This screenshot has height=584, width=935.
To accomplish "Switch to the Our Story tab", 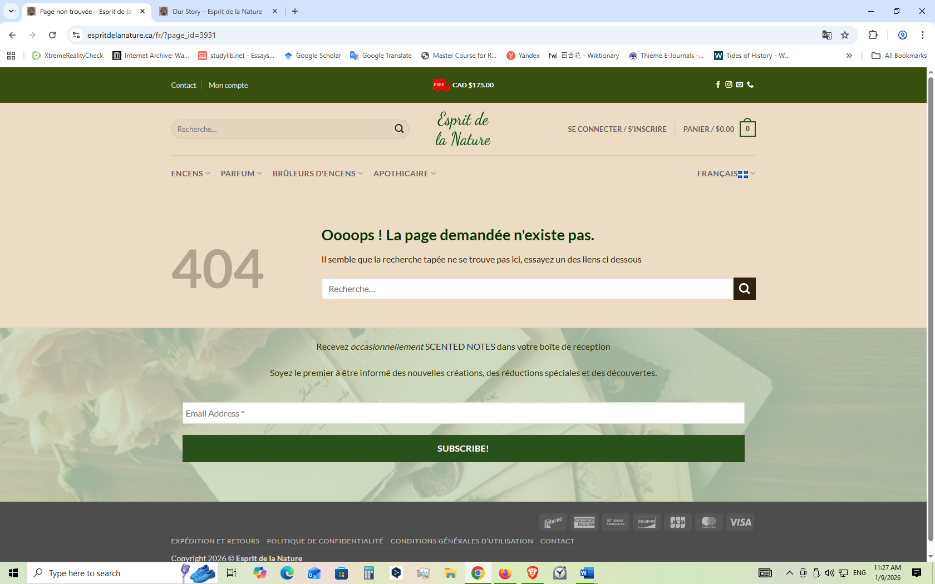I will pyautogui.click(x=218, y=11).
